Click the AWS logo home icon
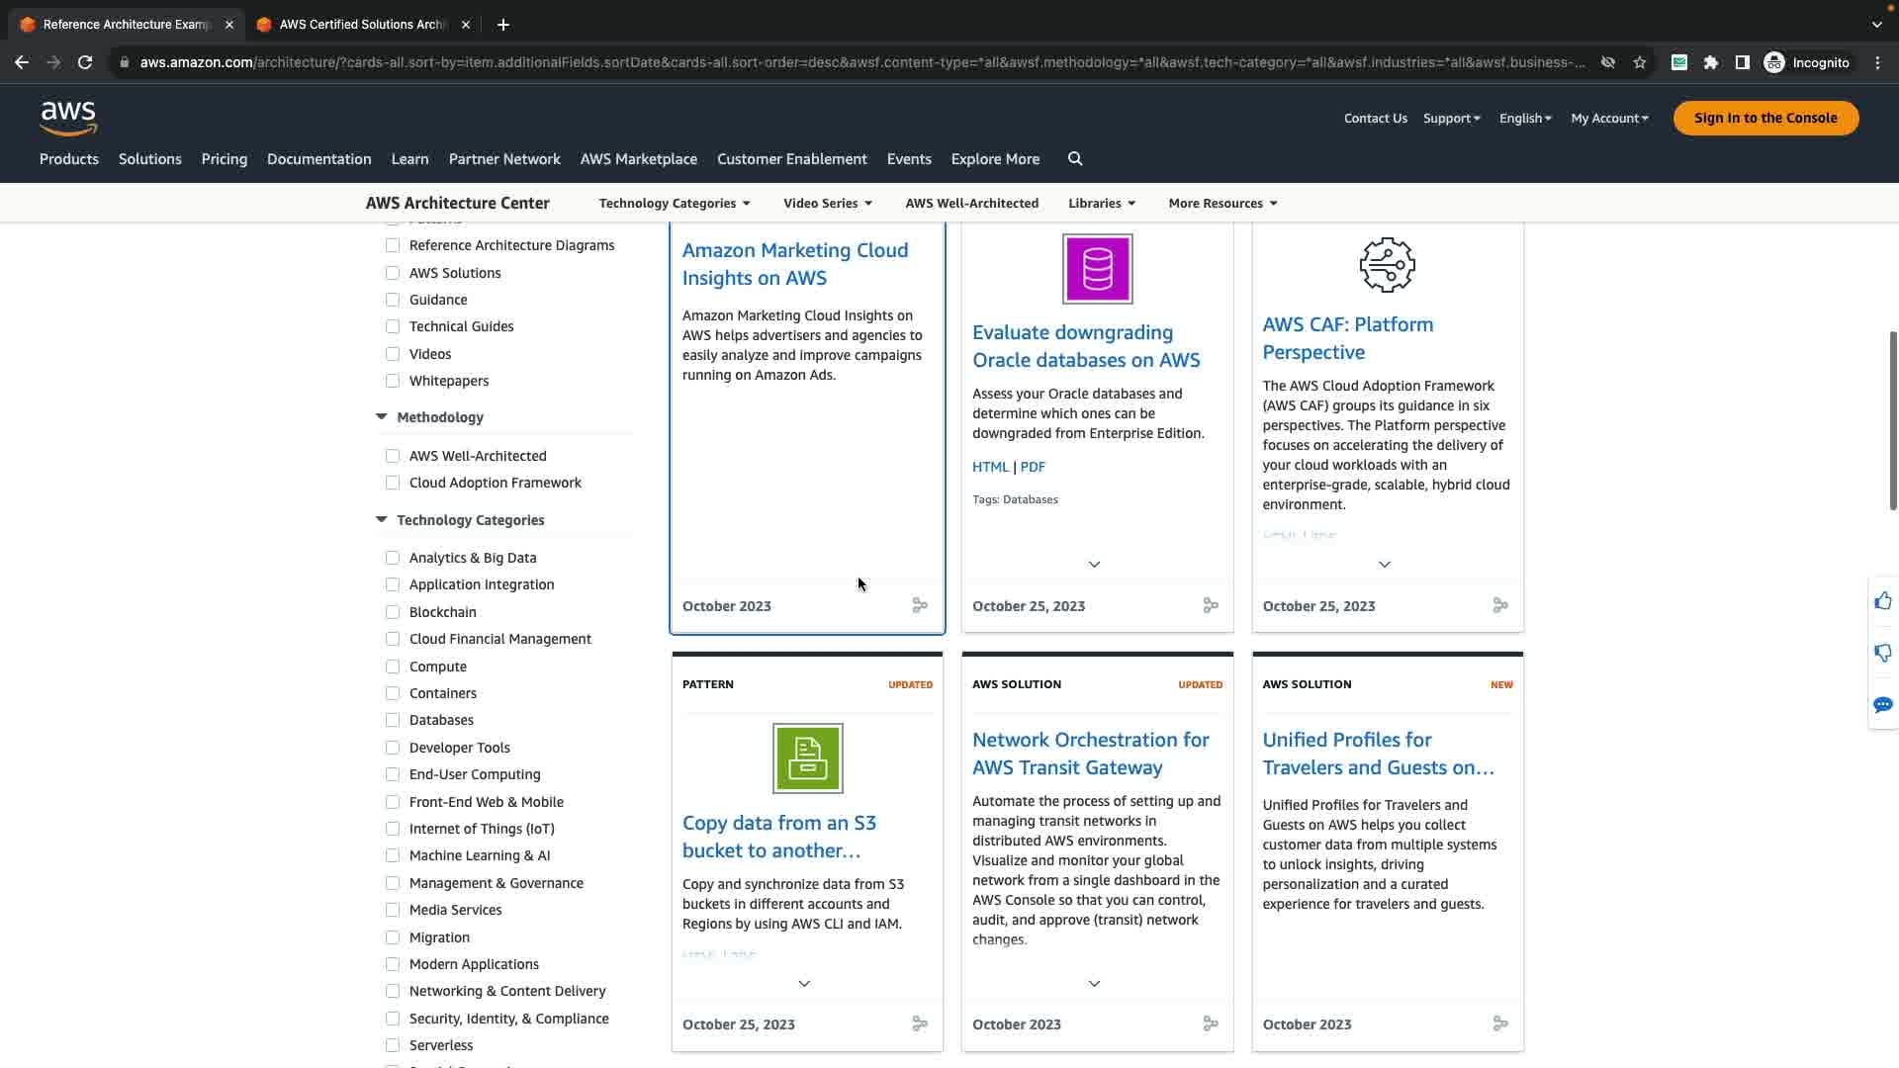The width and height of the screenshot is (1899, 1068). click(x=68, y=119)
